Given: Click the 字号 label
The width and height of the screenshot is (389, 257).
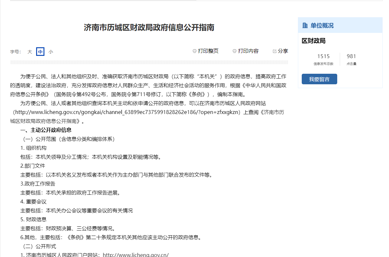Looking at the screenshot, I should click(15, 52).
